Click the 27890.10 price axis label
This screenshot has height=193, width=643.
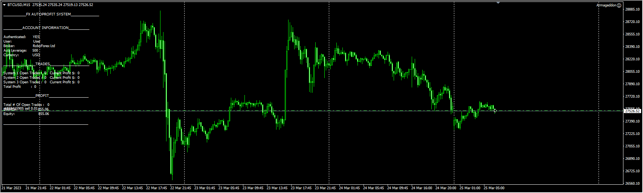click(632, 84)
